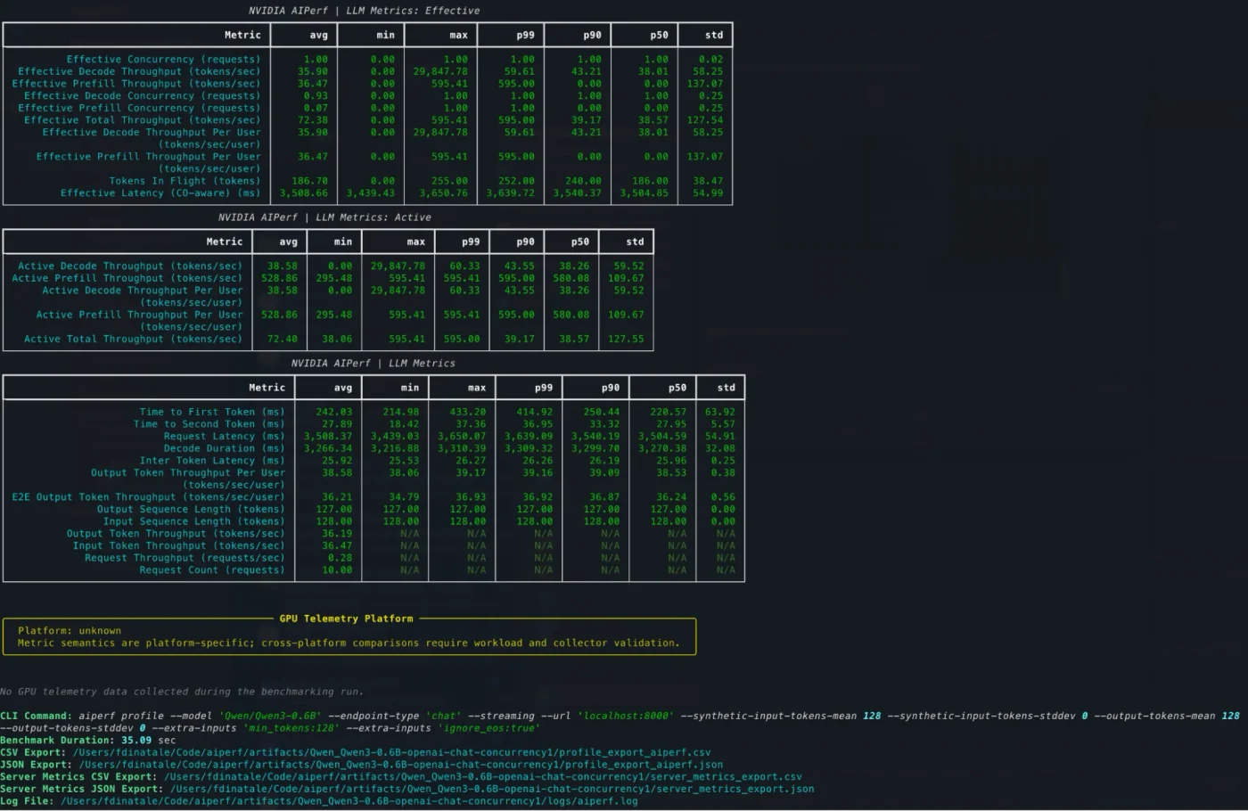Image resolution: width=1248 pixels, height=811 pixels.
Task: Click the 'Input Sequence Length (tokens)' row label
Action: (193, 522)
